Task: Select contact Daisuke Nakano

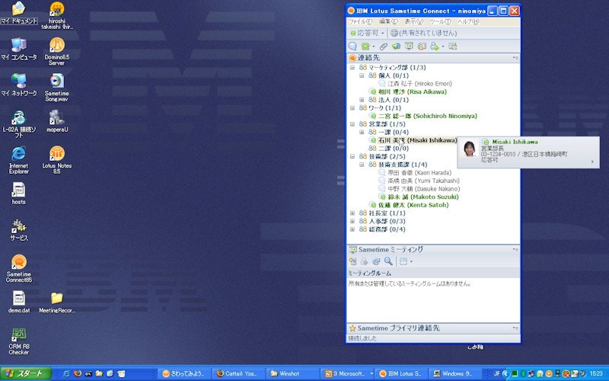Action: click(424, 189)
